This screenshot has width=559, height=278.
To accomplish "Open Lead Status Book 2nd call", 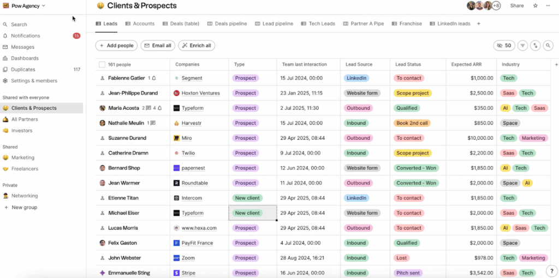I will click(412, 123).
